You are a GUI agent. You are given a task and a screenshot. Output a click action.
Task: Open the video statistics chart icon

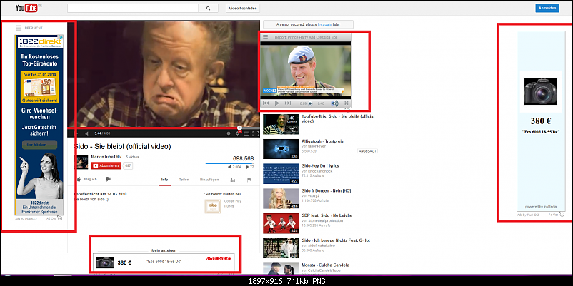[x=233, y=180]
